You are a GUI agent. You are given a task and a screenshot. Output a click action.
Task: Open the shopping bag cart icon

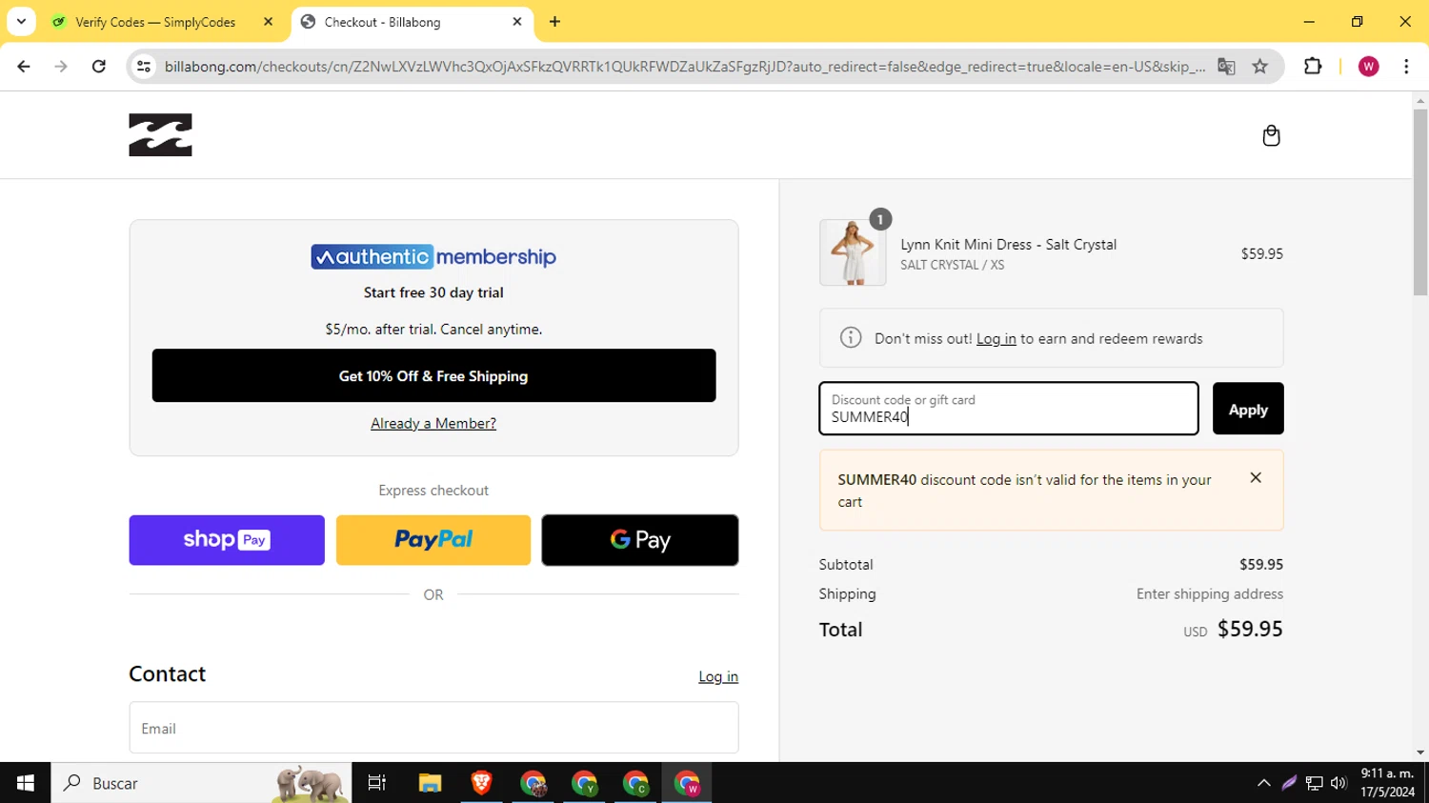tap(1271, 135)
